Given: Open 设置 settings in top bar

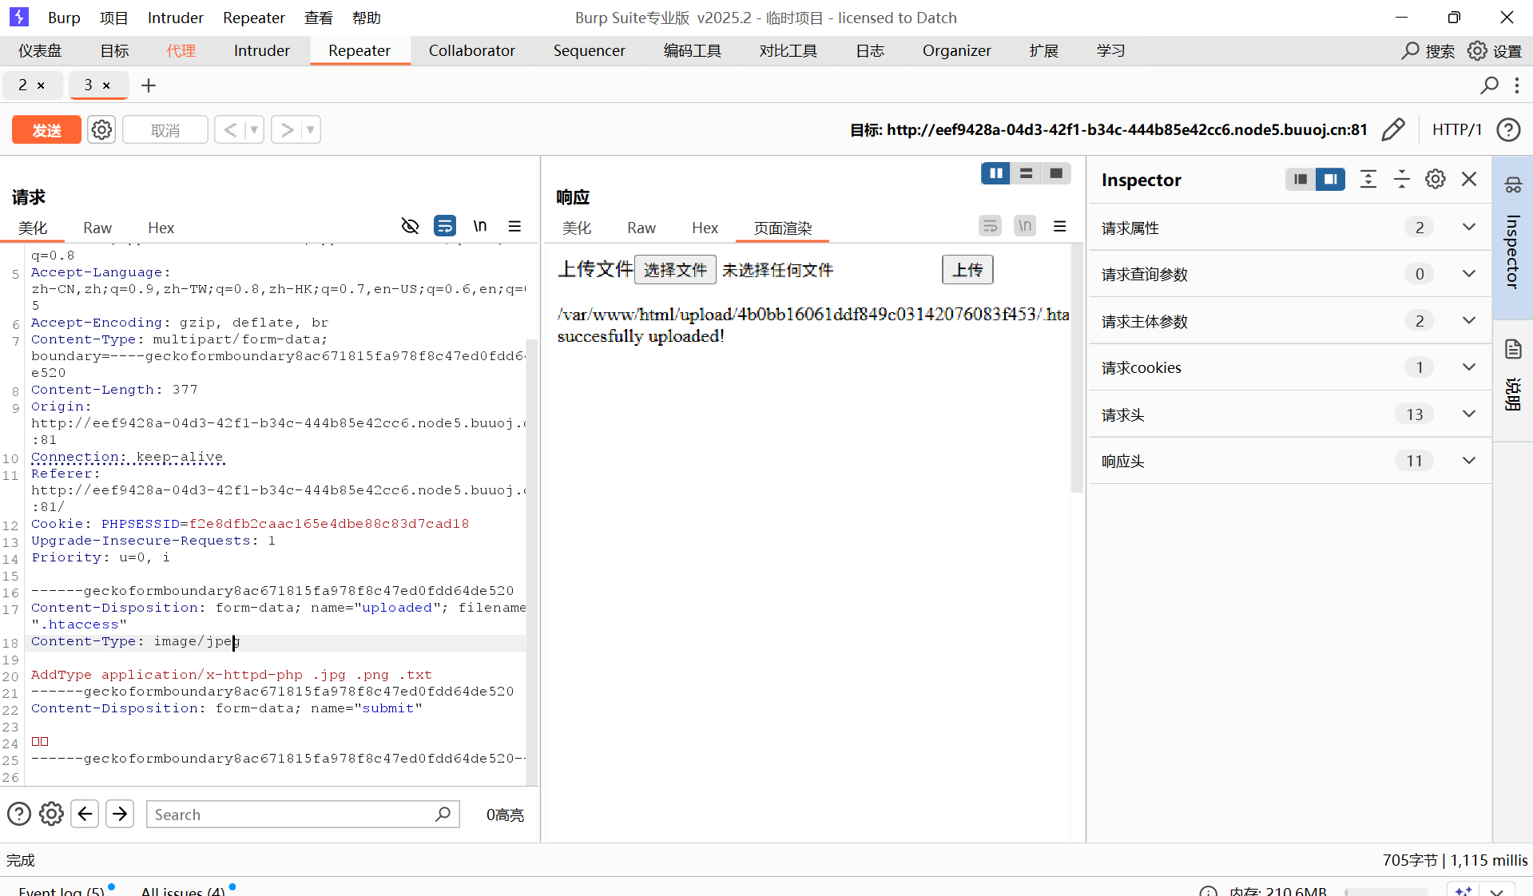Looking at the screenshot, I should click(x=1495, y=51).
